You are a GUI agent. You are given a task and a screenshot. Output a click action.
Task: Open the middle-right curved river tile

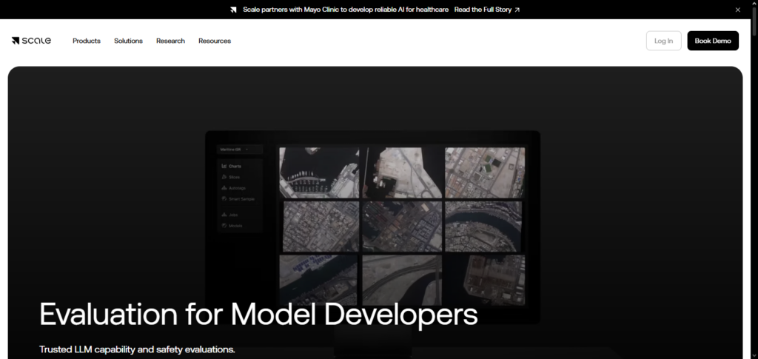pyautogui.click(x=483, y=227)
